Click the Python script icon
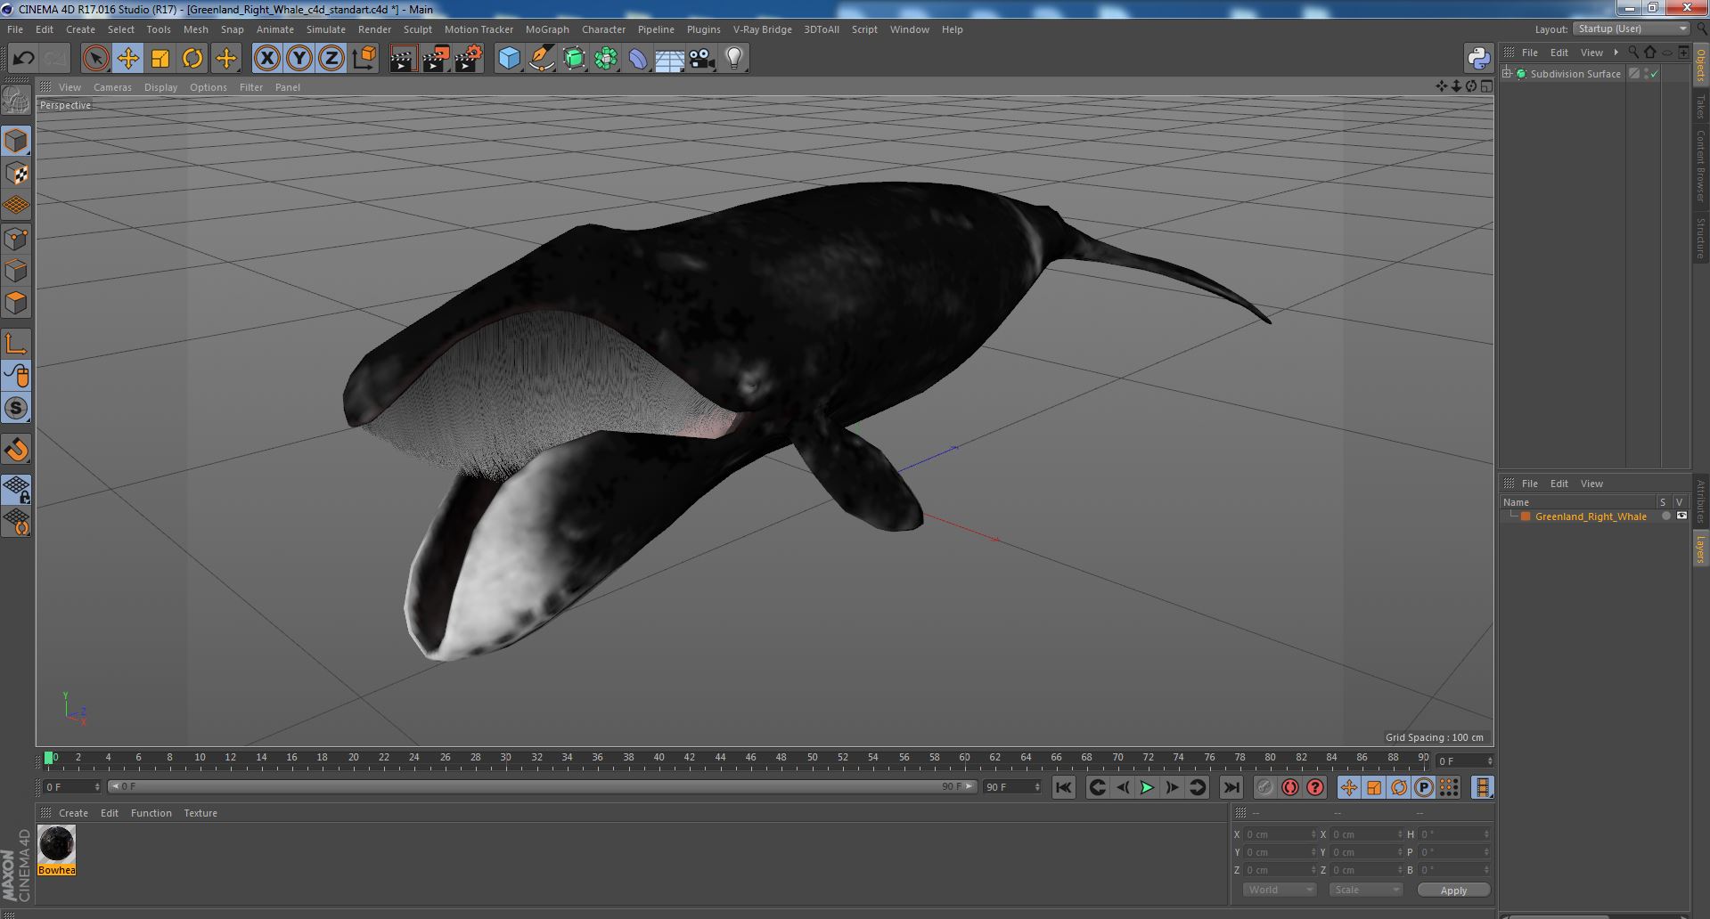 click(1478, 59)
